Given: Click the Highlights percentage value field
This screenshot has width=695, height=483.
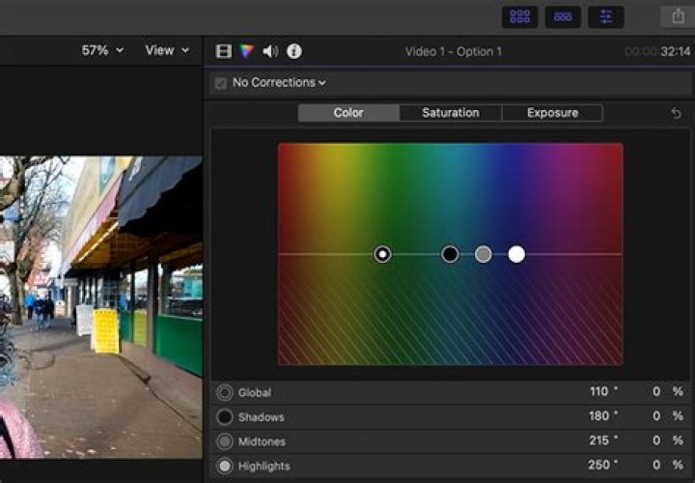Looking at the screenshot, I should (x=656, y=465).
